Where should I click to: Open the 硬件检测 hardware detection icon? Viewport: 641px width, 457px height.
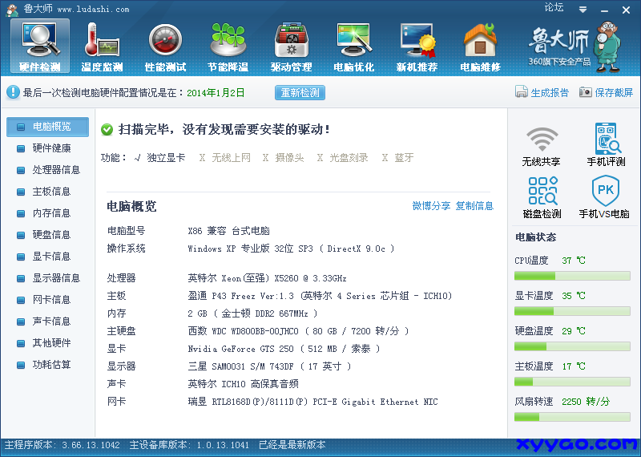point(39,46)
